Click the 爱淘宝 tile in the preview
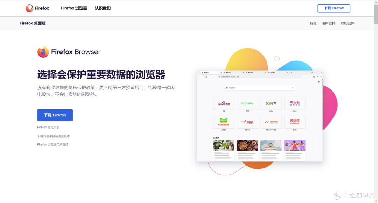The height and width of the screenshot is (203, 378). pos(295,122)
